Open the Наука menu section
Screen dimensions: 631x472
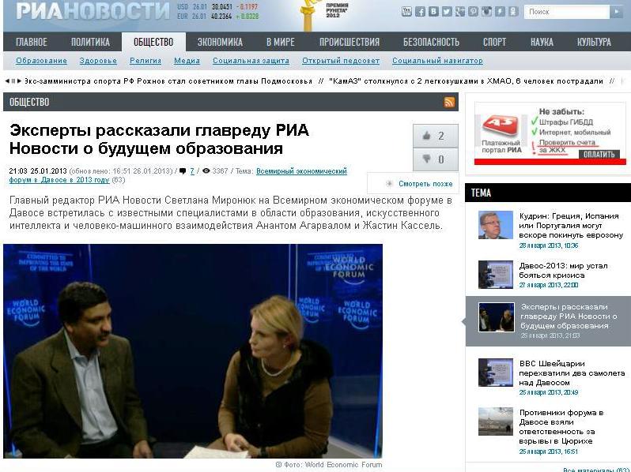[542, 42]
